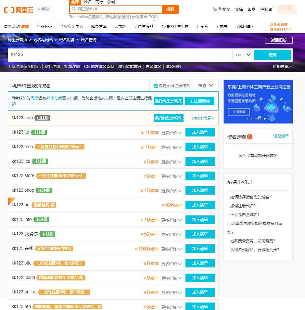Add kk123.art to list

[200, 205]
